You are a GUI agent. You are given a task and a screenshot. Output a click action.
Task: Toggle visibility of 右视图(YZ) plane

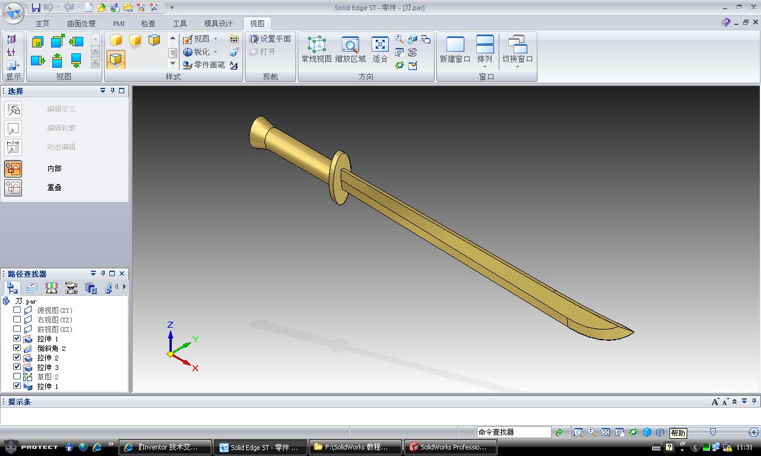[x=17, y=319]
